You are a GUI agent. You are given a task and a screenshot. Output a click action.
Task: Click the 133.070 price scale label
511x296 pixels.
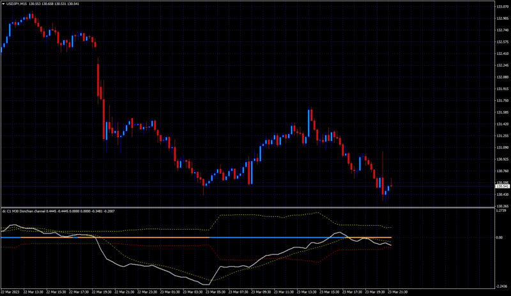pyautogui.click(x=502, y=6)
